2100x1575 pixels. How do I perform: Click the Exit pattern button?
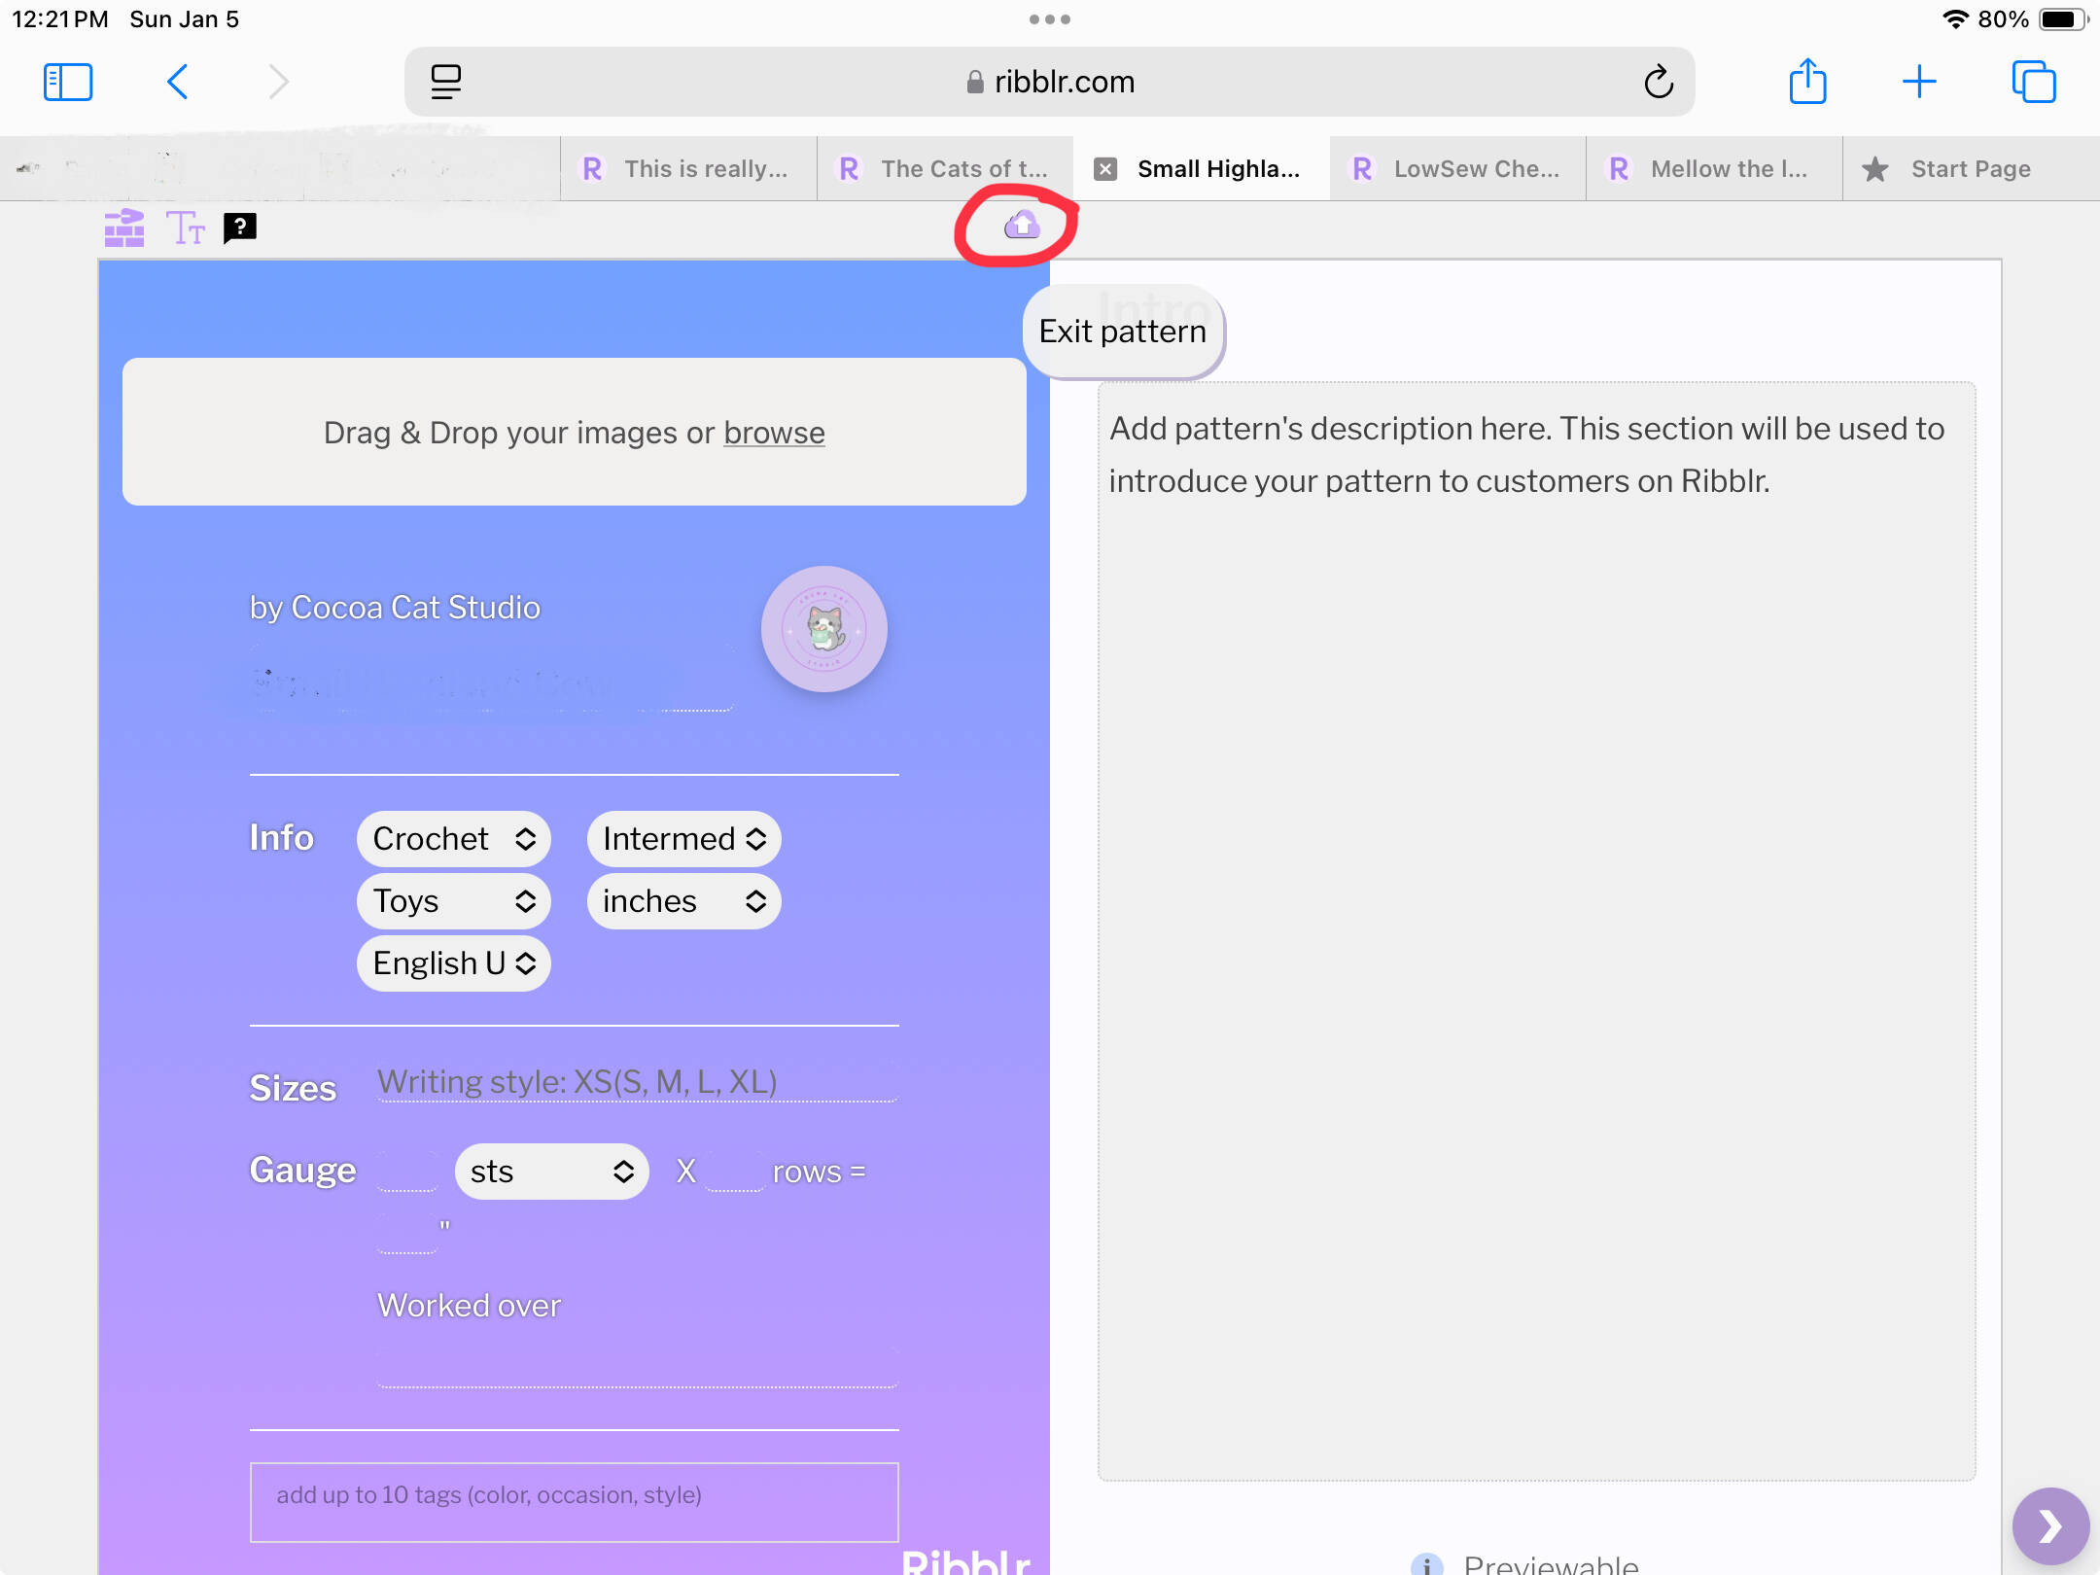pos(1123,332)
